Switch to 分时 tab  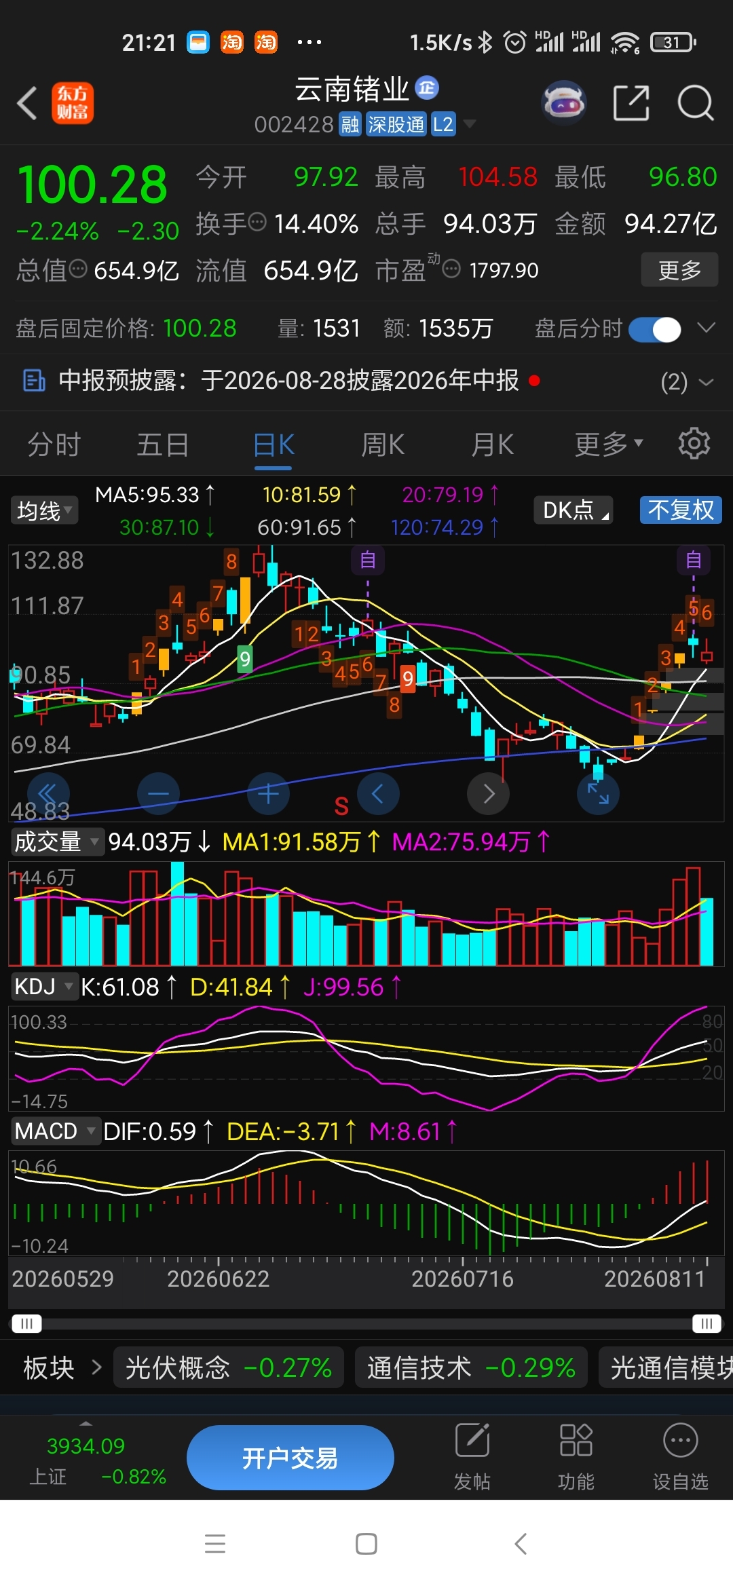click(x=54, y=445)
